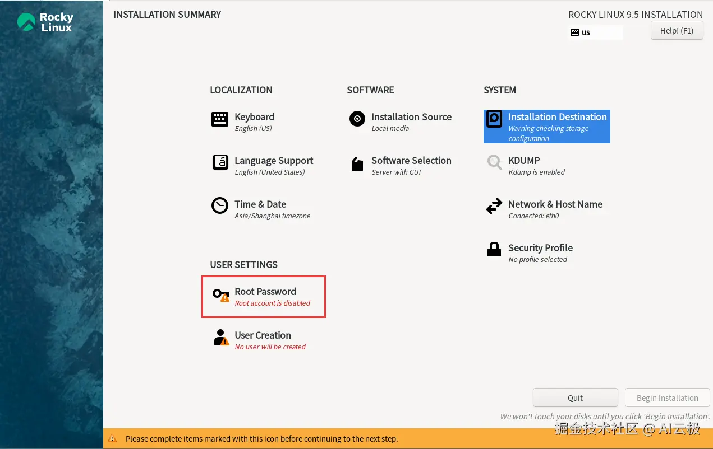This screenshot has width=713, height=449.
Task: Click the Quit button
Action: 575,397
